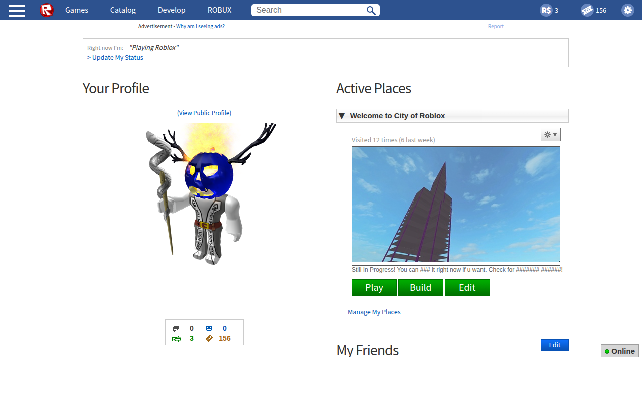Image resolution: width=642 pixels, height=401 pixels.
Task: Open the hamburger navigation menu
Action: (17, 10)
